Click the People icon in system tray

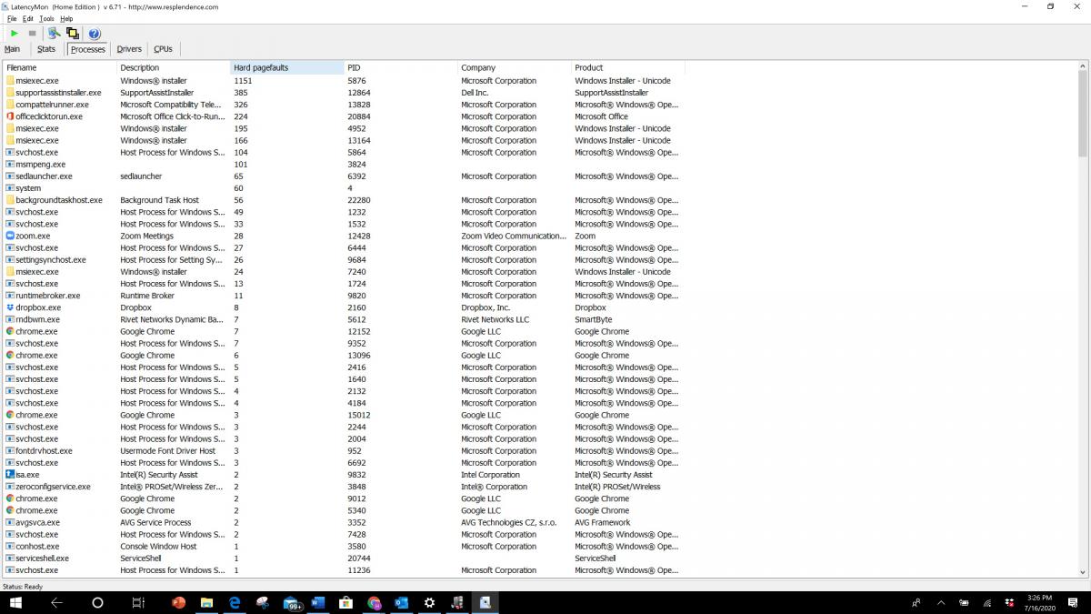[x=916, y=602]
